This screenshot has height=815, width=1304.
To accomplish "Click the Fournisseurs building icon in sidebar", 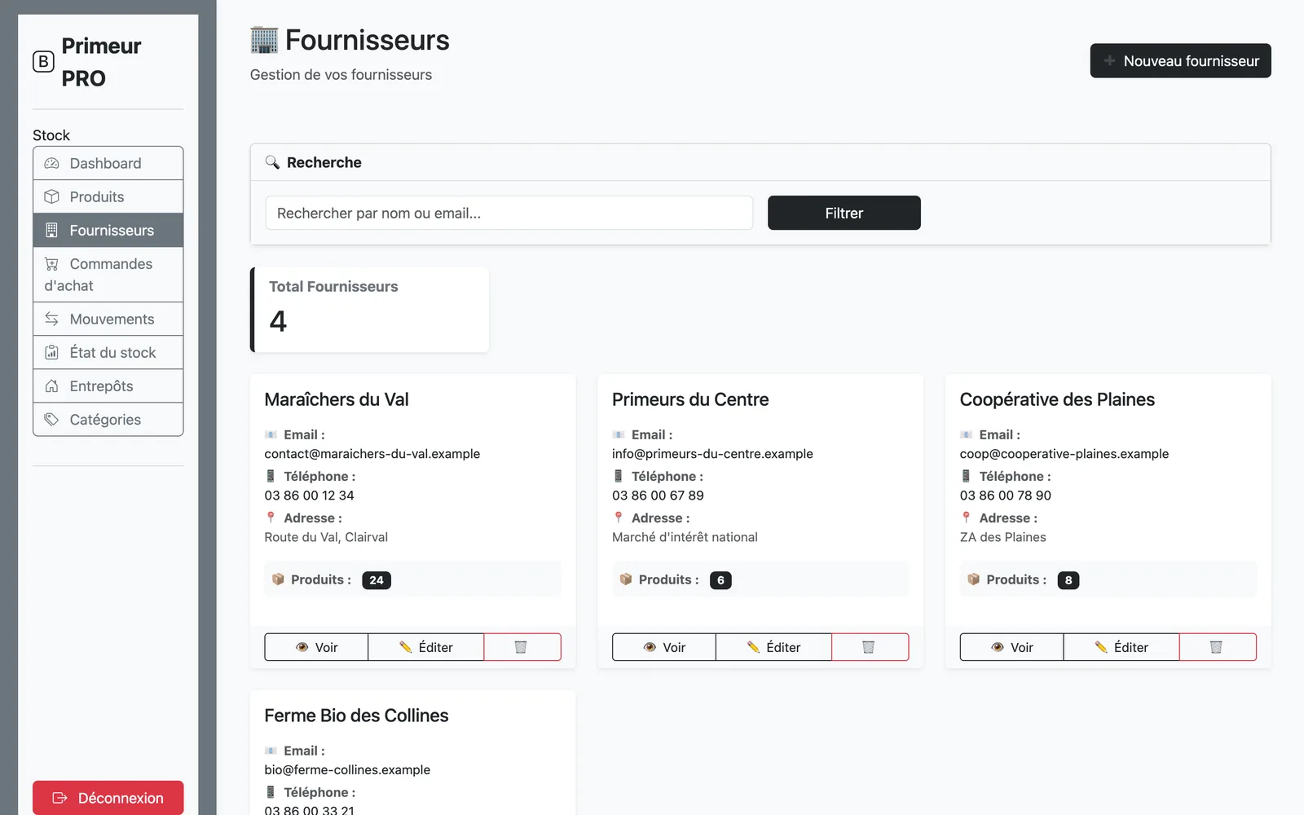I will point(51,231).
